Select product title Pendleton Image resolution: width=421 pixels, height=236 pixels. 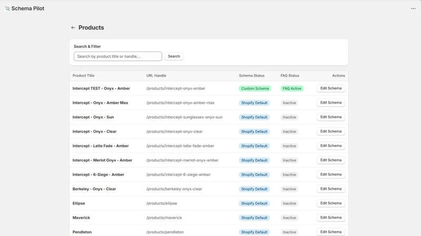tap(82, 232)
